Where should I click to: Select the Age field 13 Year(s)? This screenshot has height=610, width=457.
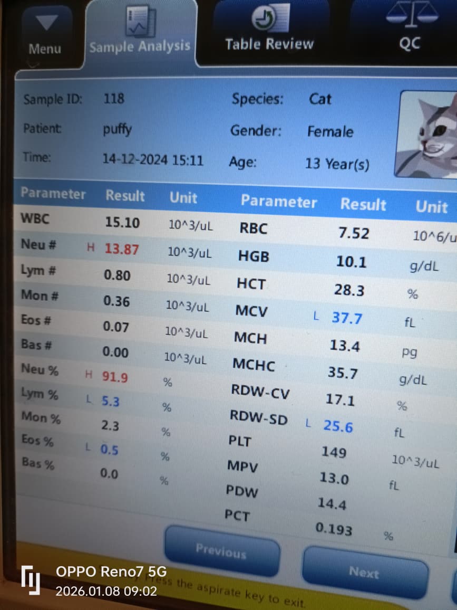[337, 164]
